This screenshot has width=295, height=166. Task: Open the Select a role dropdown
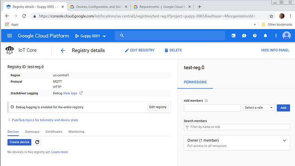(259, 108)
